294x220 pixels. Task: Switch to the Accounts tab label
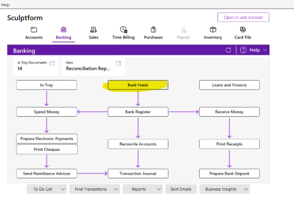pos(34,37)
